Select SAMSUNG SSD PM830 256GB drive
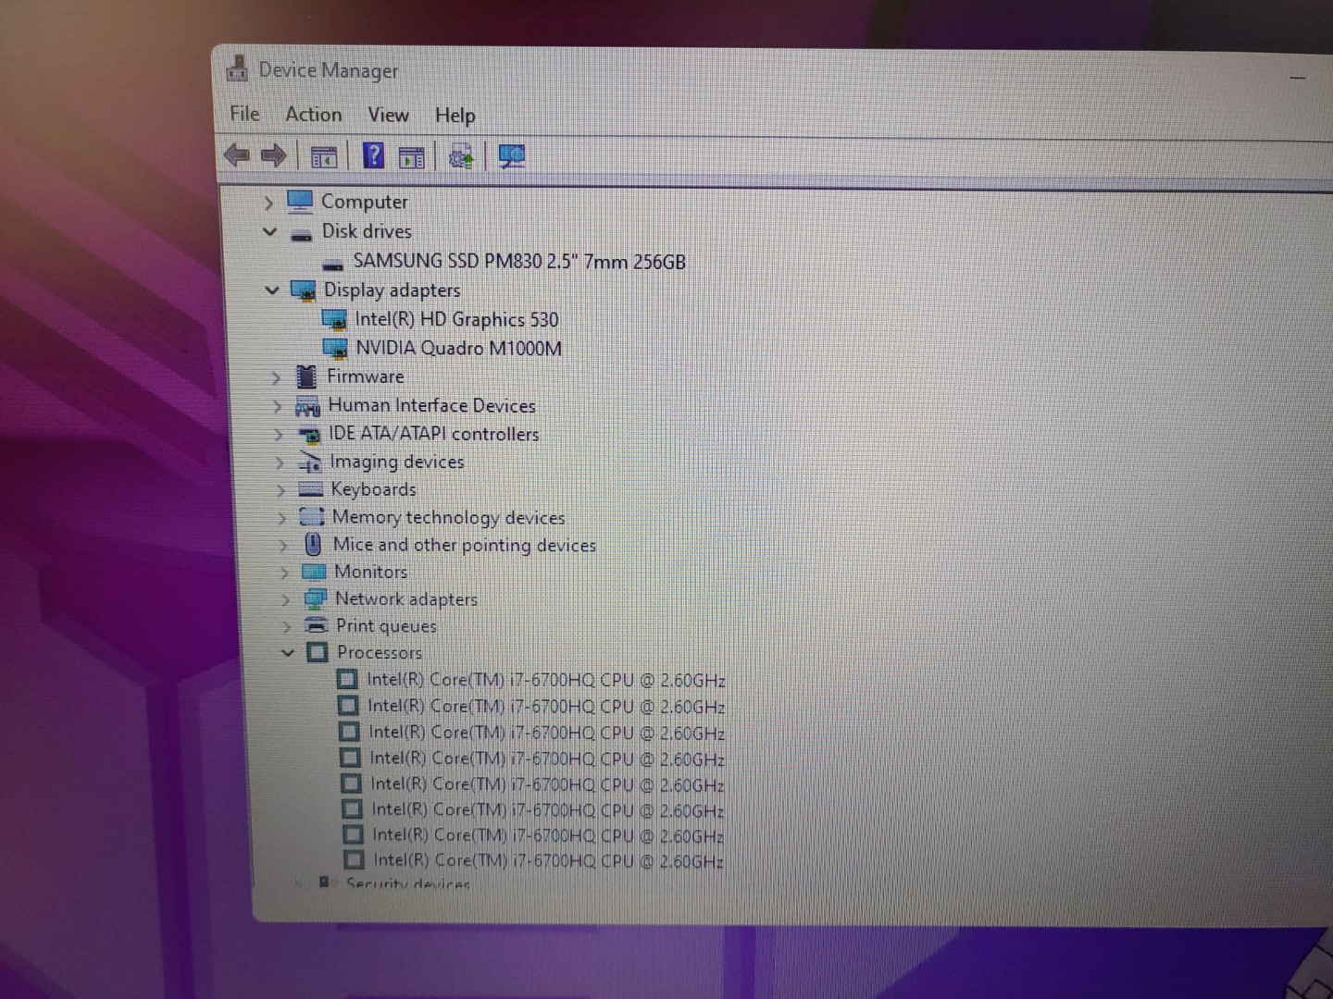Screen dimensions: 1333x999 tap(519, 261)
